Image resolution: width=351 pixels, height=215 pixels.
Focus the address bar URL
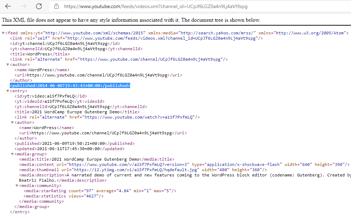pos(156,7)
